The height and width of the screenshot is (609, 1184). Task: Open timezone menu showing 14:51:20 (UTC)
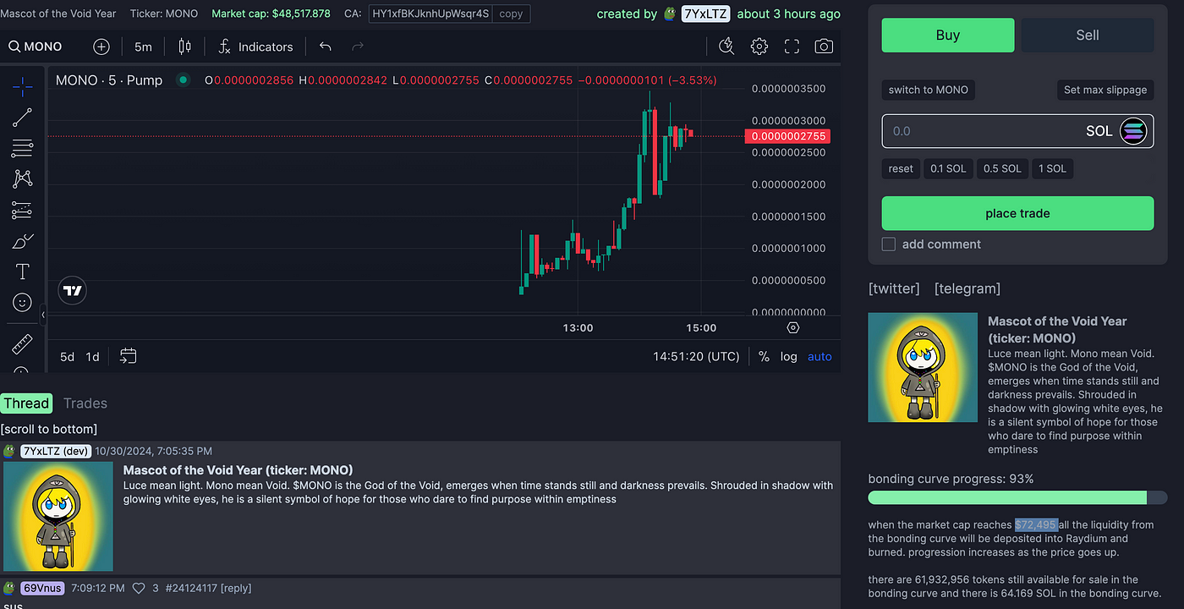click(696, 356)
